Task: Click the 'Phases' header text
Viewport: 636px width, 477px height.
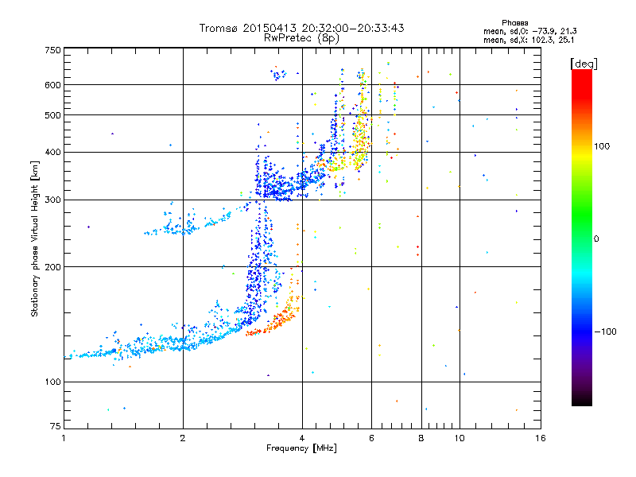Action: [x=514, y=23]
